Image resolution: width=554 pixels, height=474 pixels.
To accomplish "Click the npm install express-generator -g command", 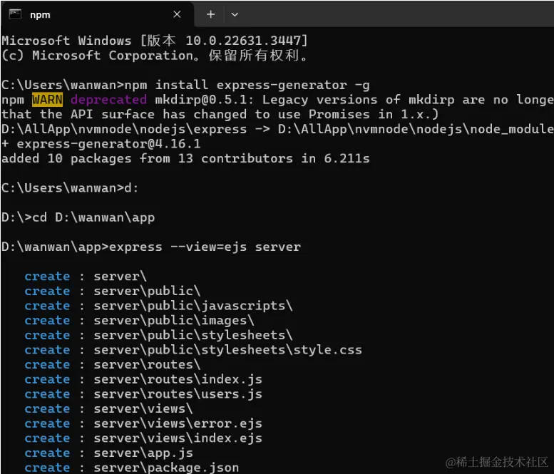I will point(247,85).
